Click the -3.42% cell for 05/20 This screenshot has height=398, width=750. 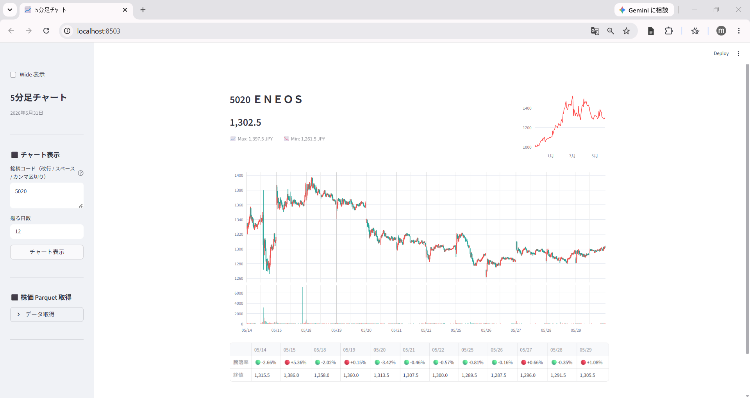(385, 362)
